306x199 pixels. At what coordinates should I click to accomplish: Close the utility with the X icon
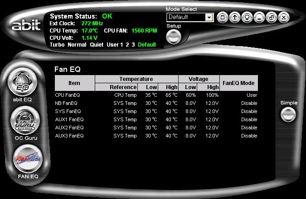click(284, 17)
